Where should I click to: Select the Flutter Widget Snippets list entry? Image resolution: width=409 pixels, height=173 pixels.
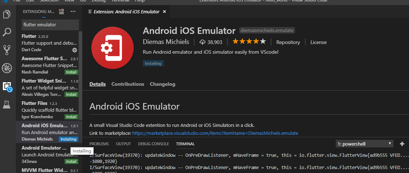49,88
